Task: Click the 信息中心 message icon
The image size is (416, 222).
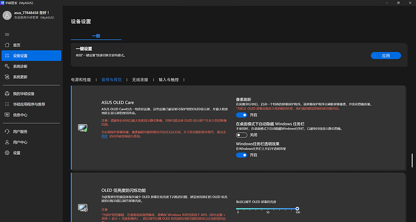Action: coord(7,115)
